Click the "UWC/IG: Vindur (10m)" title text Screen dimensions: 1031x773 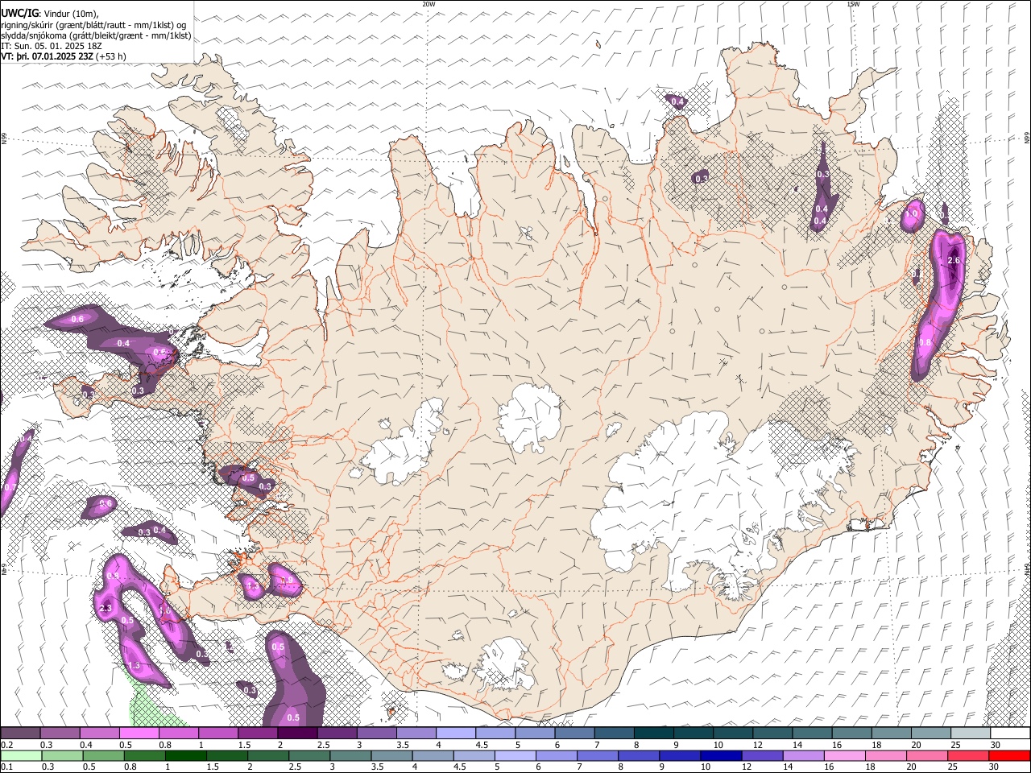click(x=49, y=14)
